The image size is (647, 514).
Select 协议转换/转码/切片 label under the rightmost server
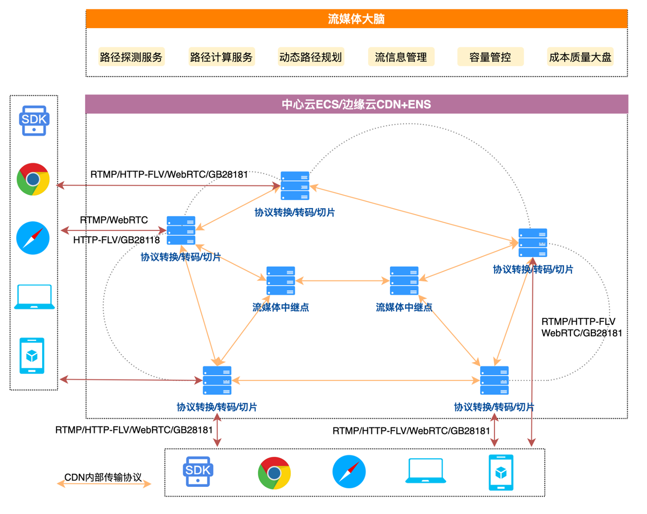tap(533, 270)
